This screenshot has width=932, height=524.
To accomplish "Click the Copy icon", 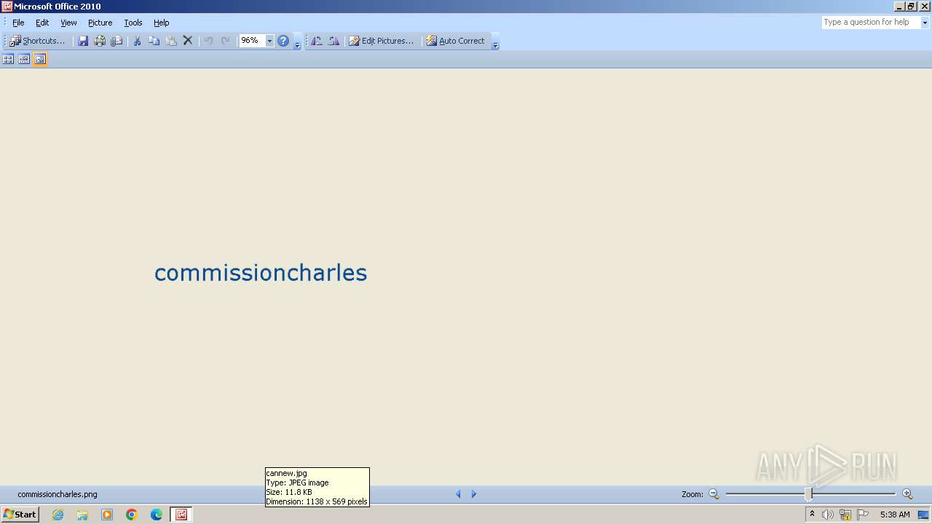I will click(154, 41).
